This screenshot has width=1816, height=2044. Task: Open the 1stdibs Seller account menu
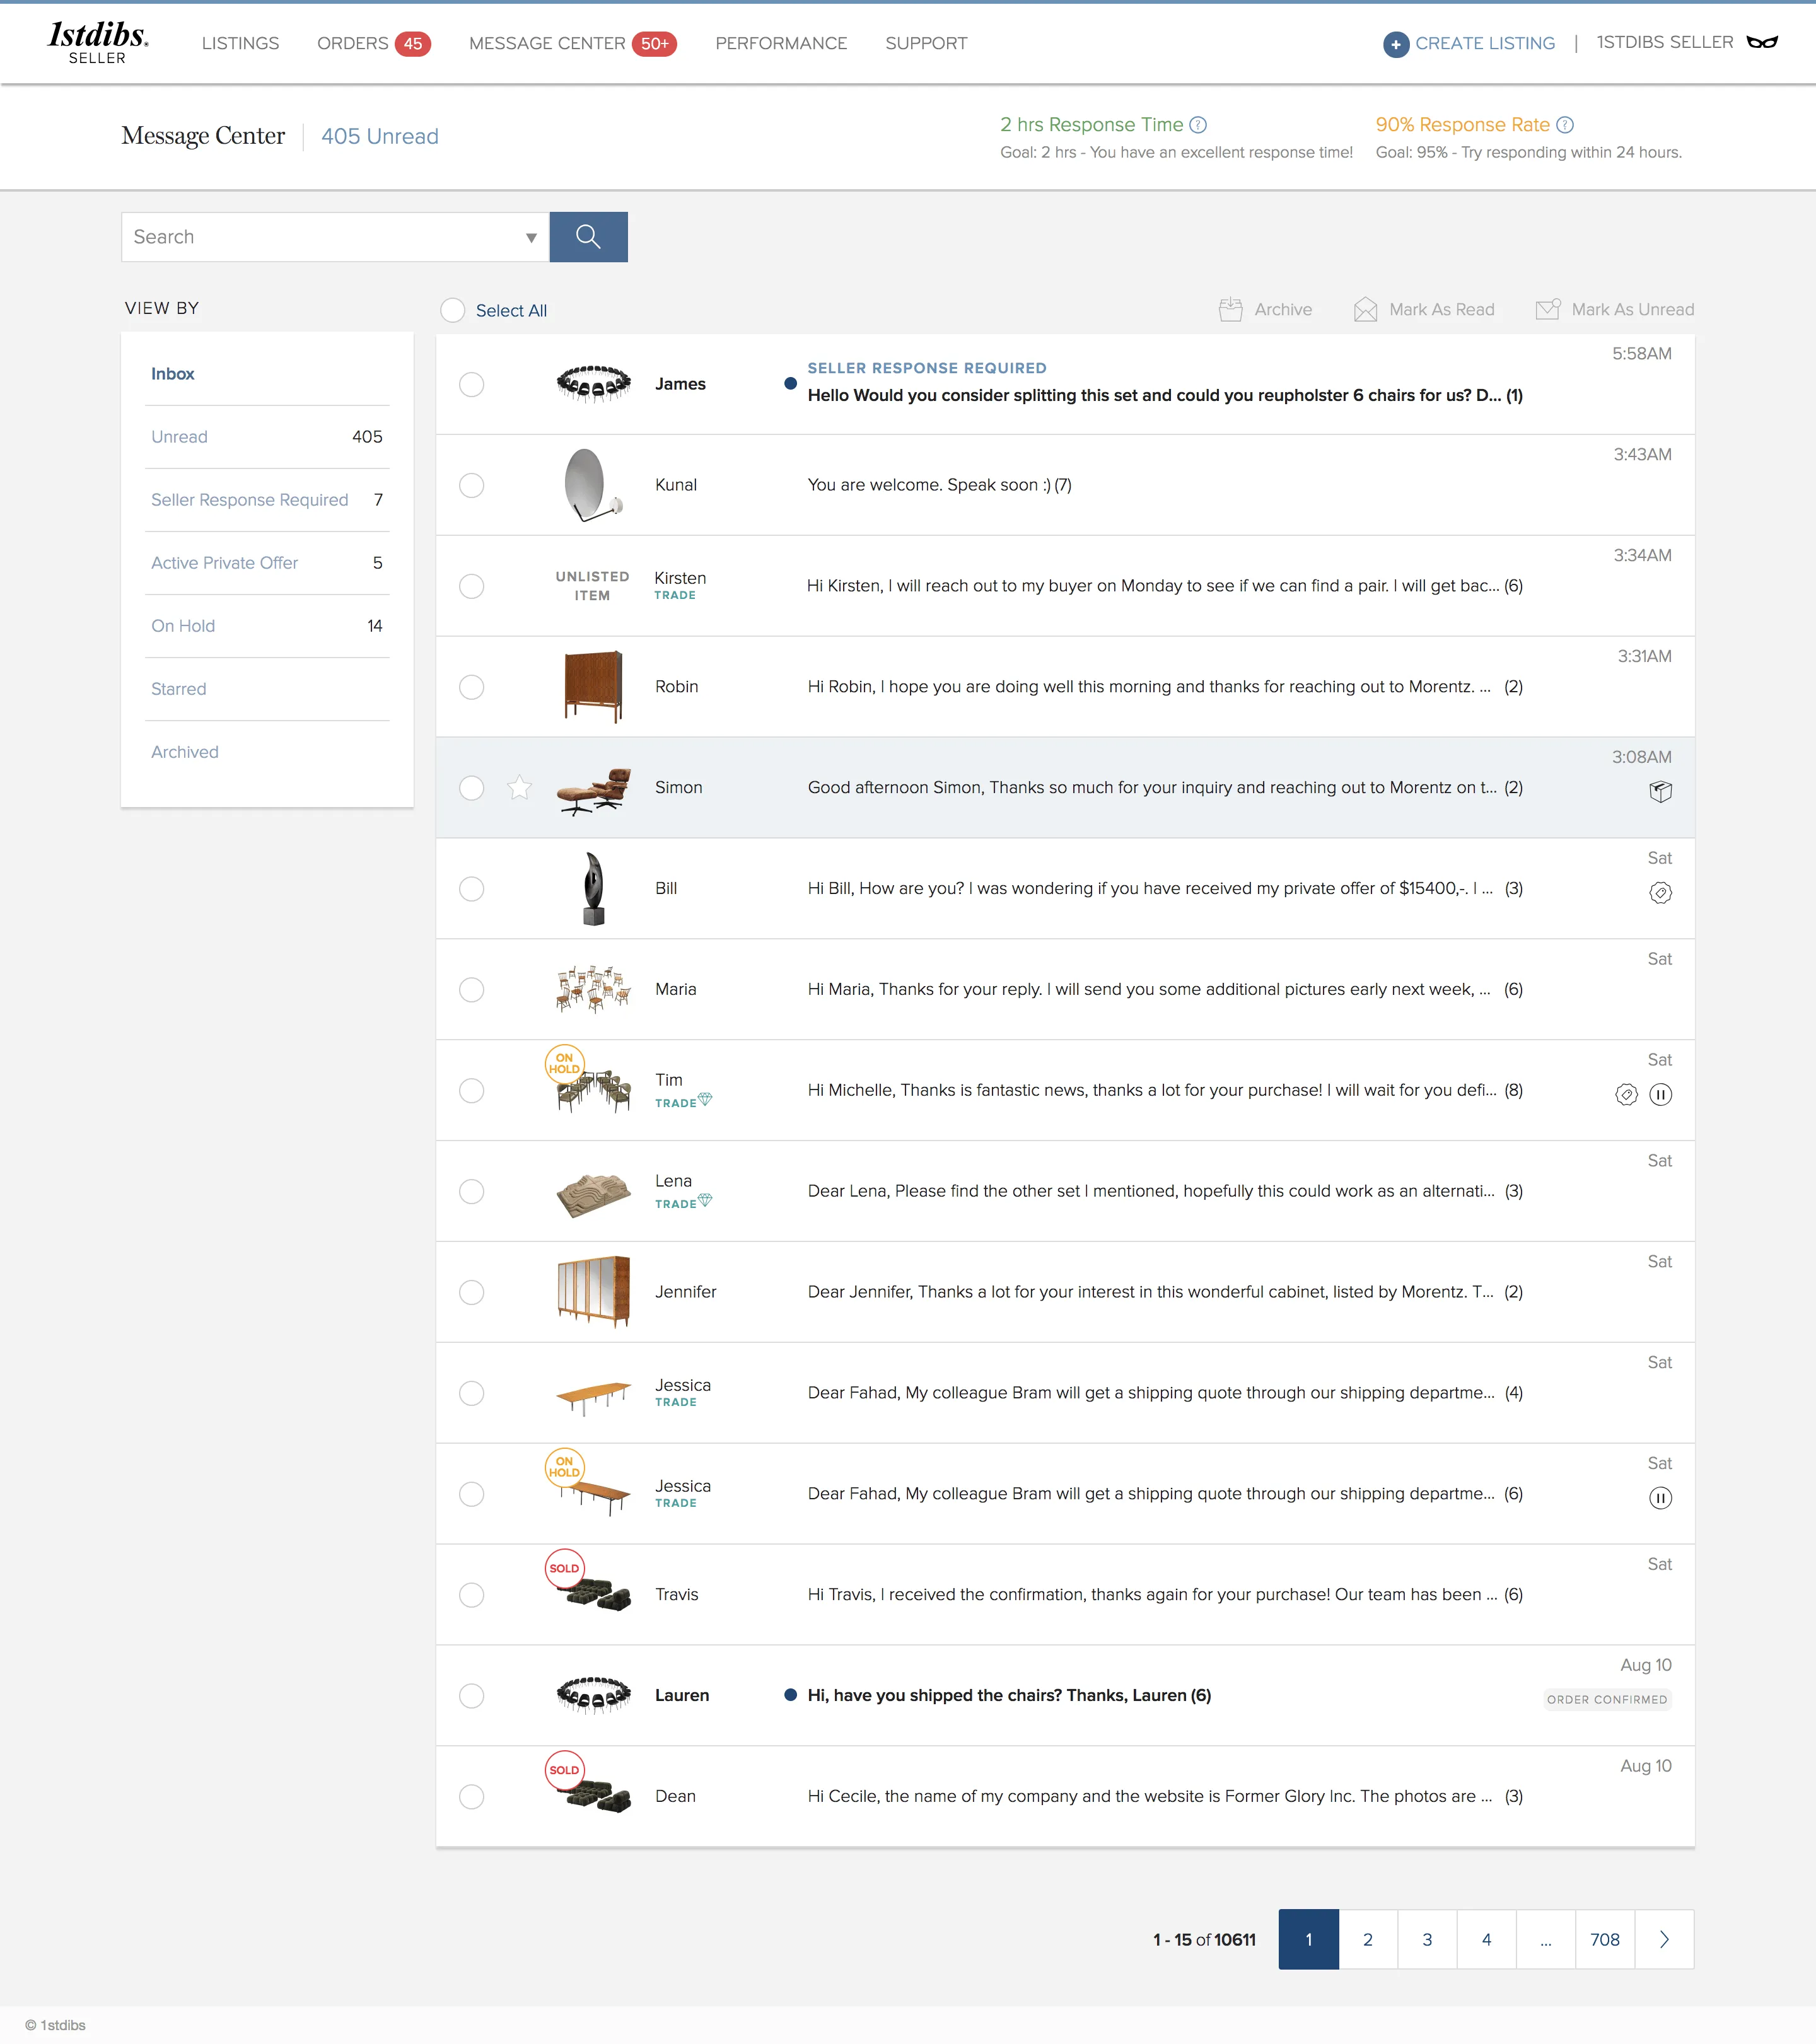1687,43
